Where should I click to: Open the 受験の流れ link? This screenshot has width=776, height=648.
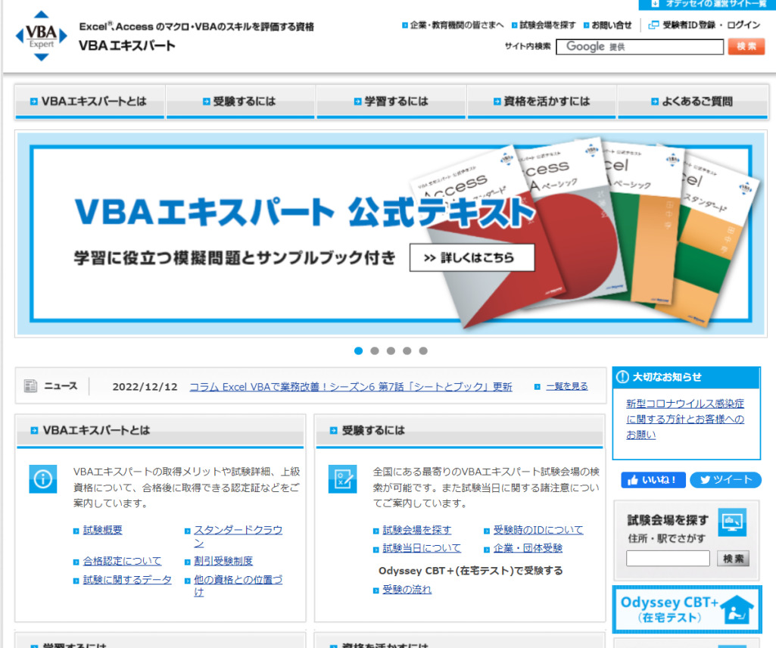click(x=407, y=590)
